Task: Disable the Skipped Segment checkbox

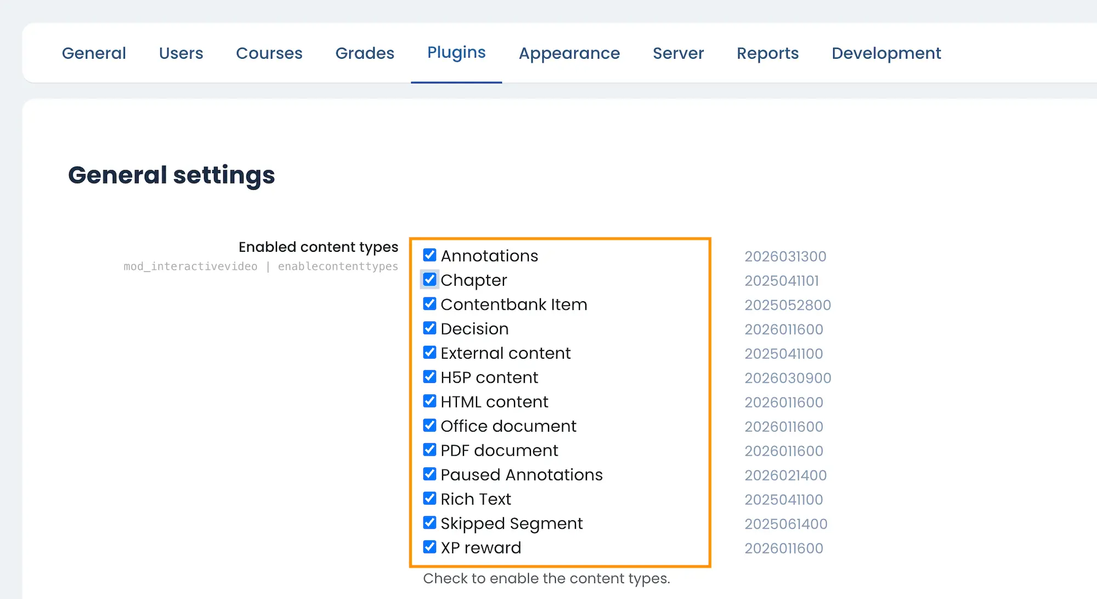Action: point(429,522)
